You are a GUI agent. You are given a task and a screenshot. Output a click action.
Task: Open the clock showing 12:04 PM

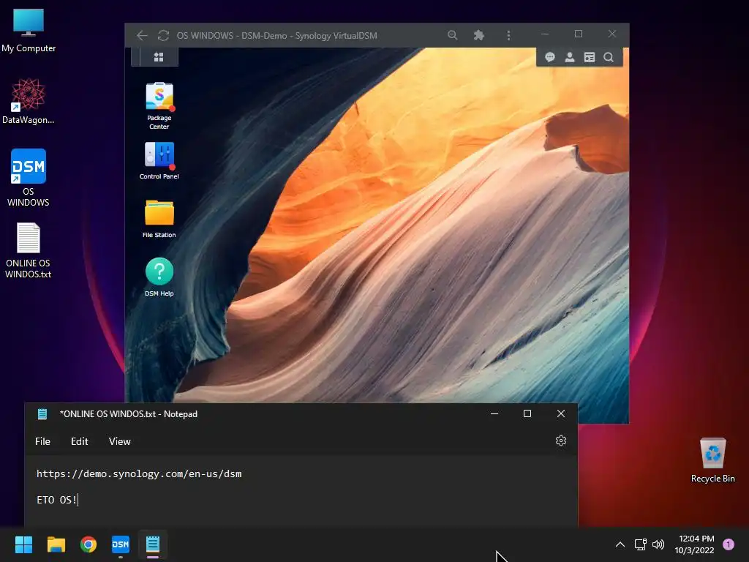pyautogui.click(x=695, y=544)
